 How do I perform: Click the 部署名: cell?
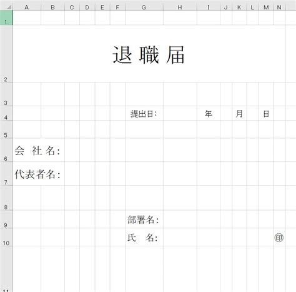coord(144,219)
